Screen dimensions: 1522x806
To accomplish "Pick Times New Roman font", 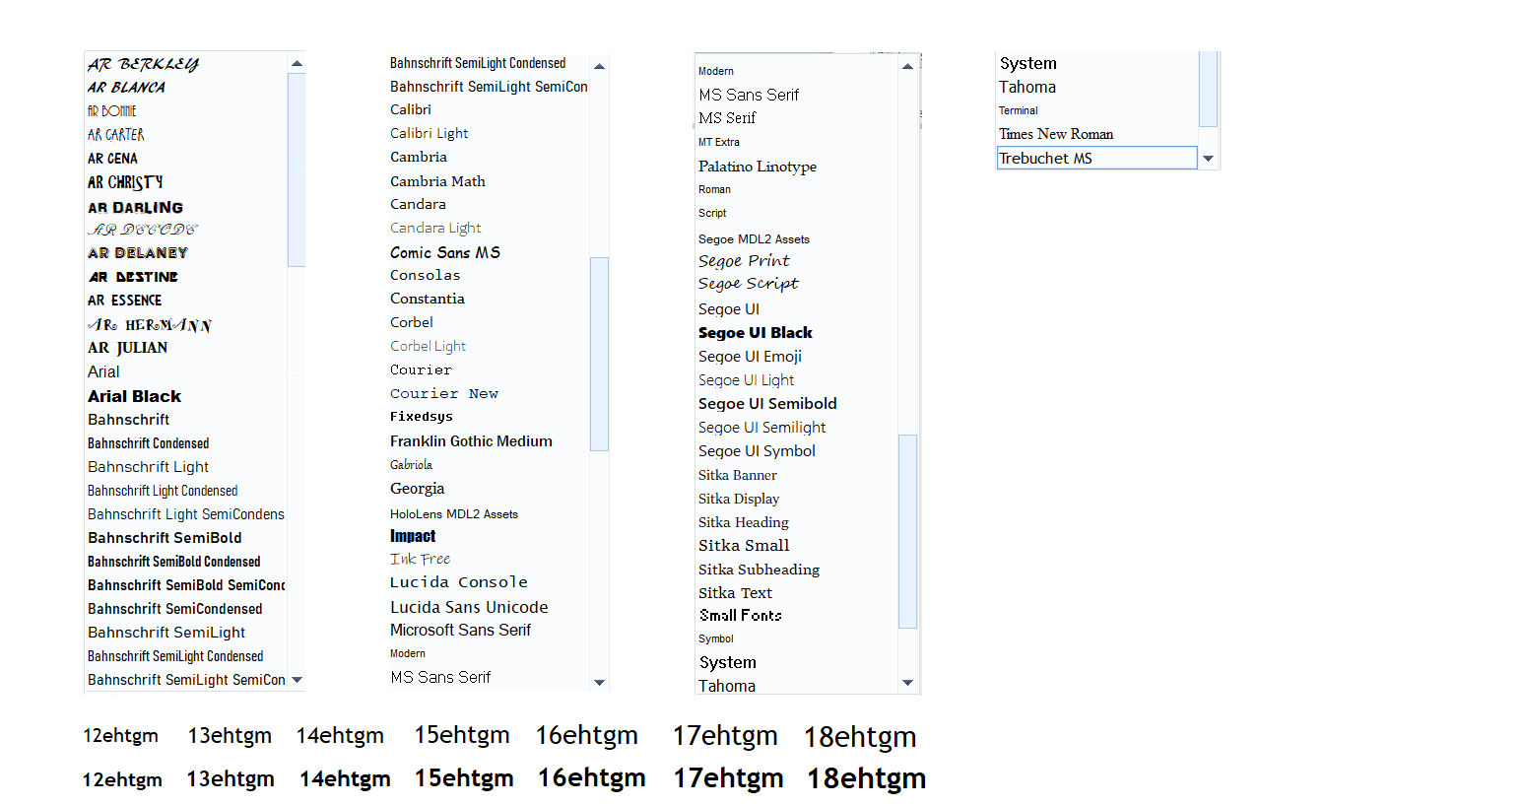I will tap(1056, 134).
